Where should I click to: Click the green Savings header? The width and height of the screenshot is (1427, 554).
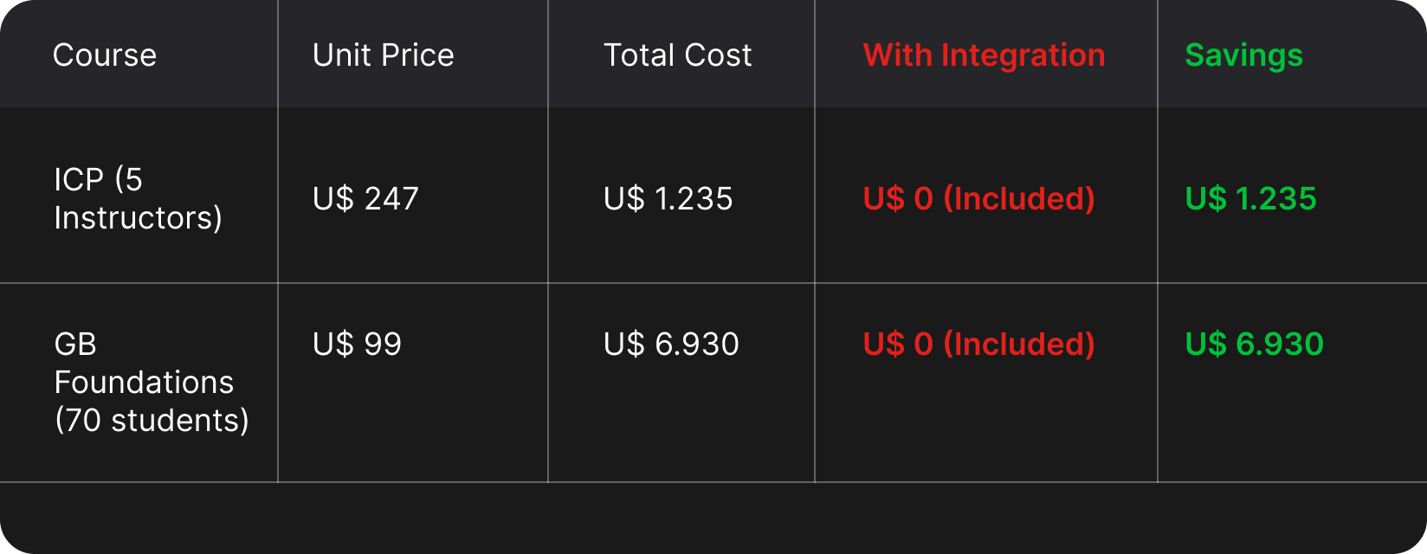[1243, 55]
